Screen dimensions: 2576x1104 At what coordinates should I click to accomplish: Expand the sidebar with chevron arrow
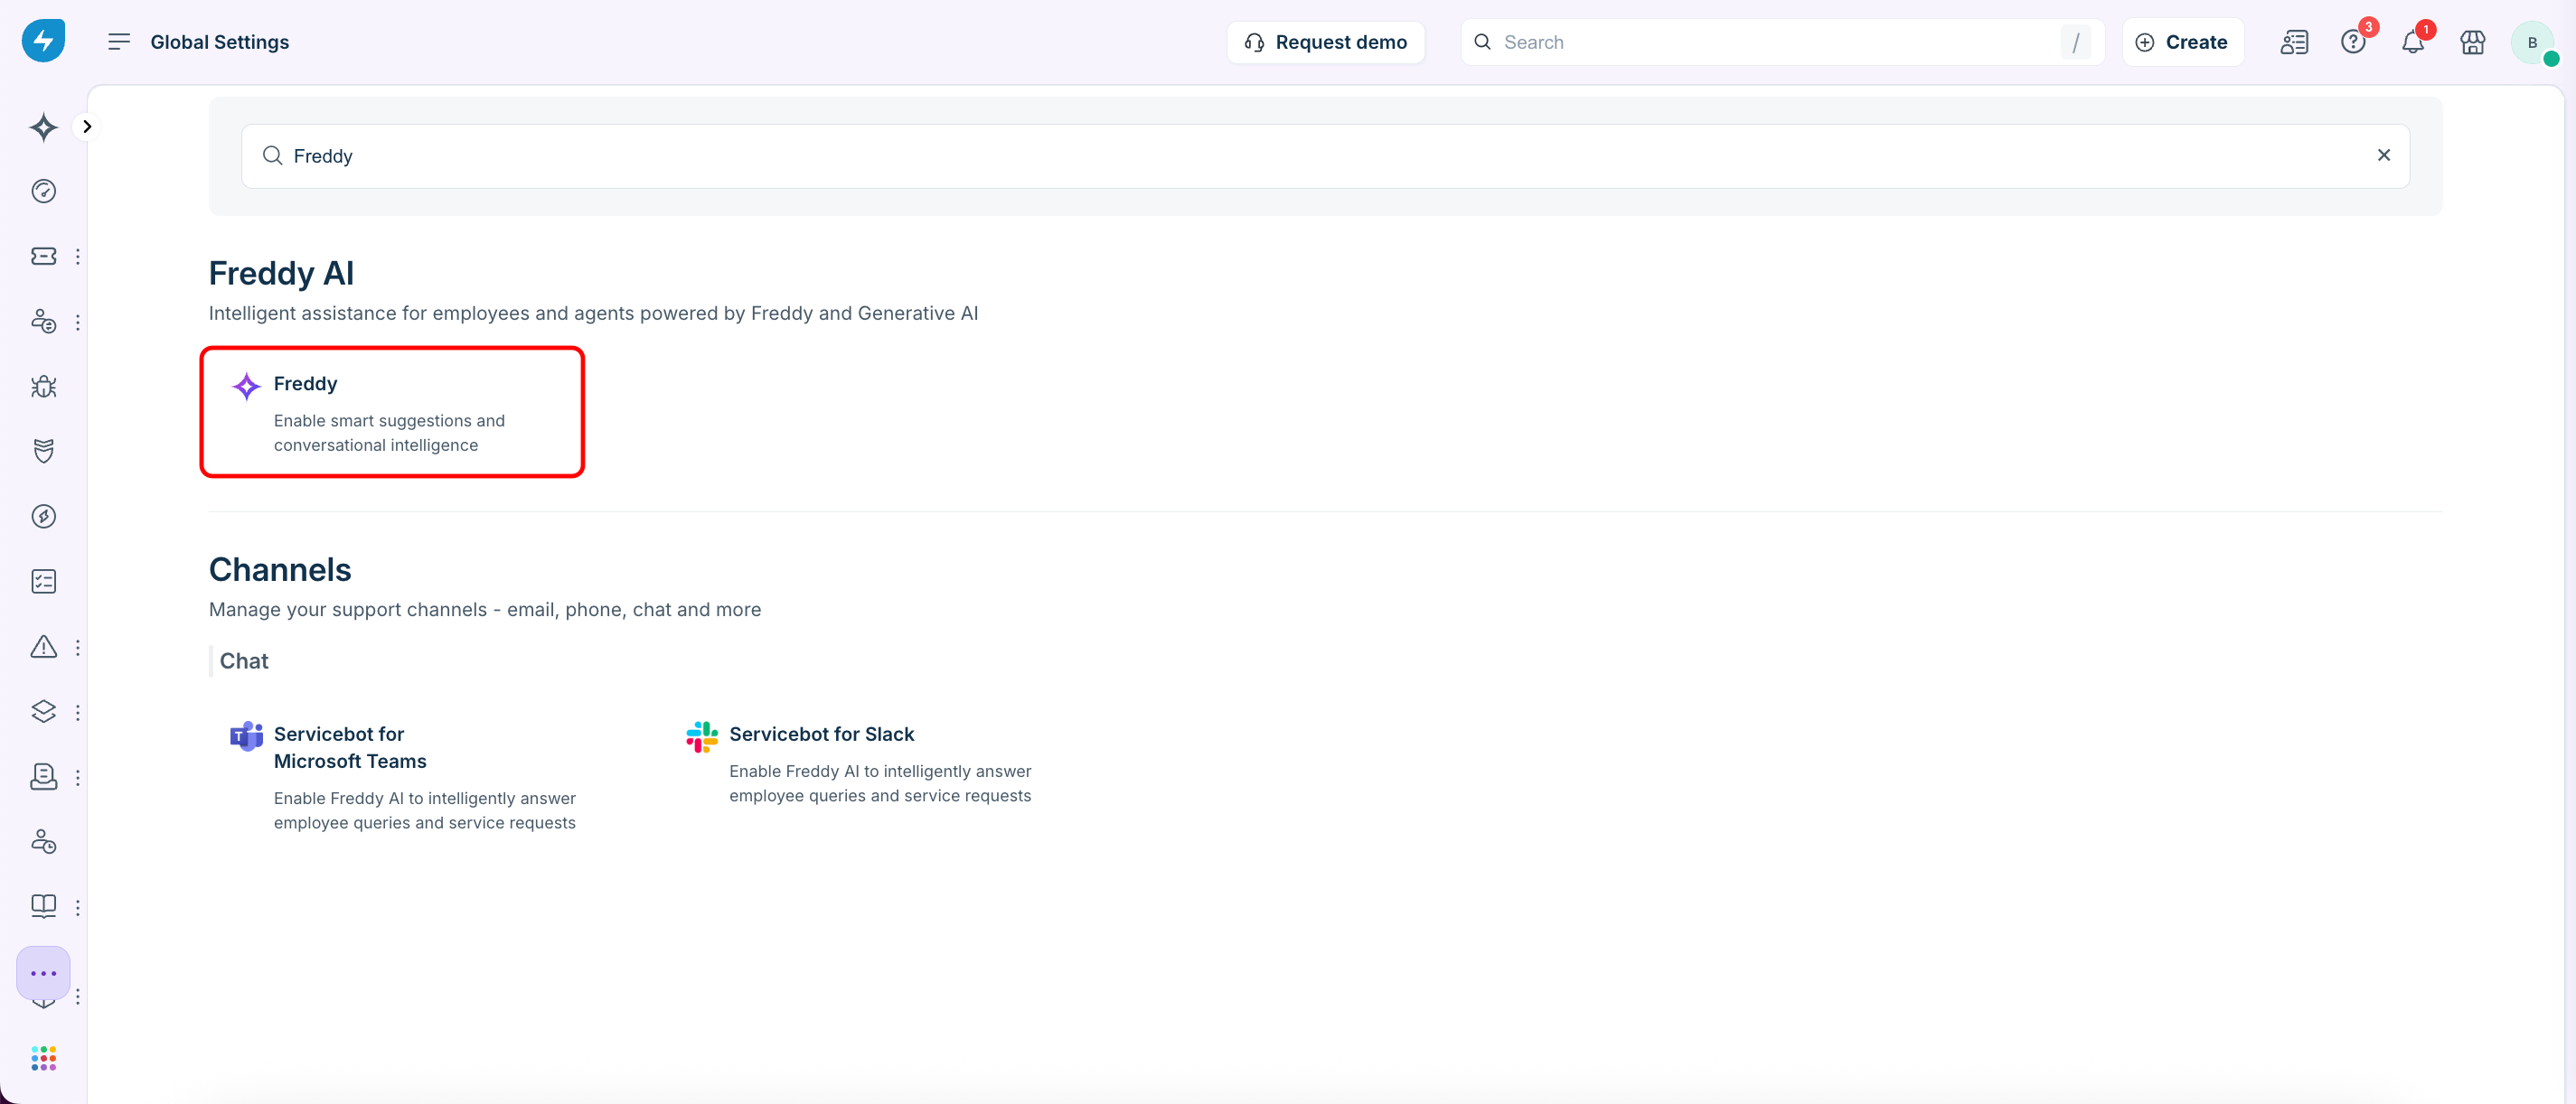click(87, 126)
